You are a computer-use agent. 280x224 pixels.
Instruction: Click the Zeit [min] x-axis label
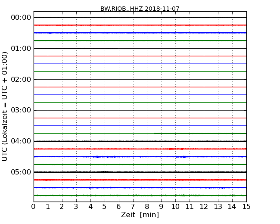click(x=140, y=215)
